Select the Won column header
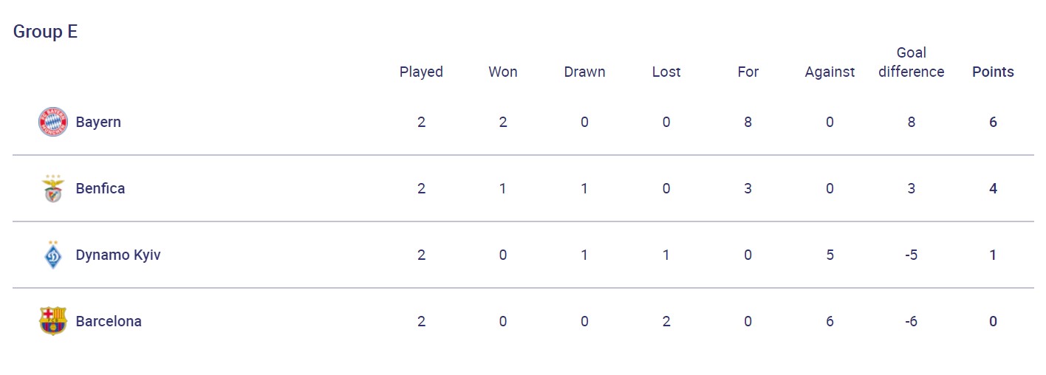The height and width of the screenshot is (375, 1046). point(503,72)
